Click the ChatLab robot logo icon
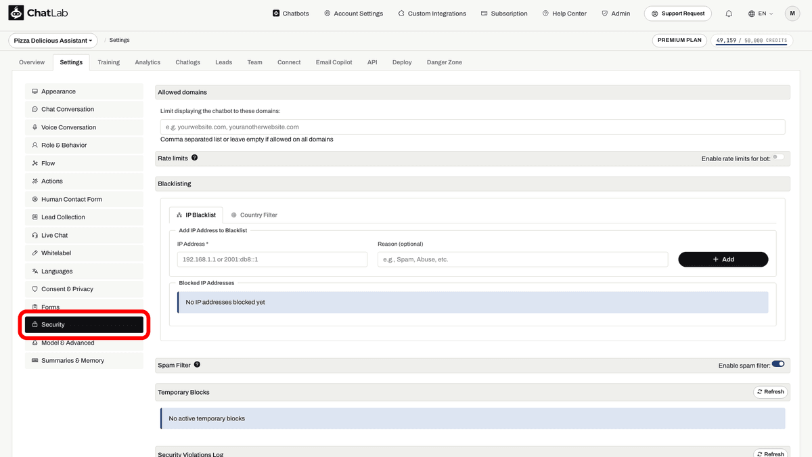The height and width of the screenshot is (457, 812). (16, 13)
